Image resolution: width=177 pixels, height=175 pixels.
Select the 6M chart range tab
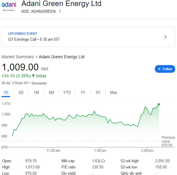point(52,93)
